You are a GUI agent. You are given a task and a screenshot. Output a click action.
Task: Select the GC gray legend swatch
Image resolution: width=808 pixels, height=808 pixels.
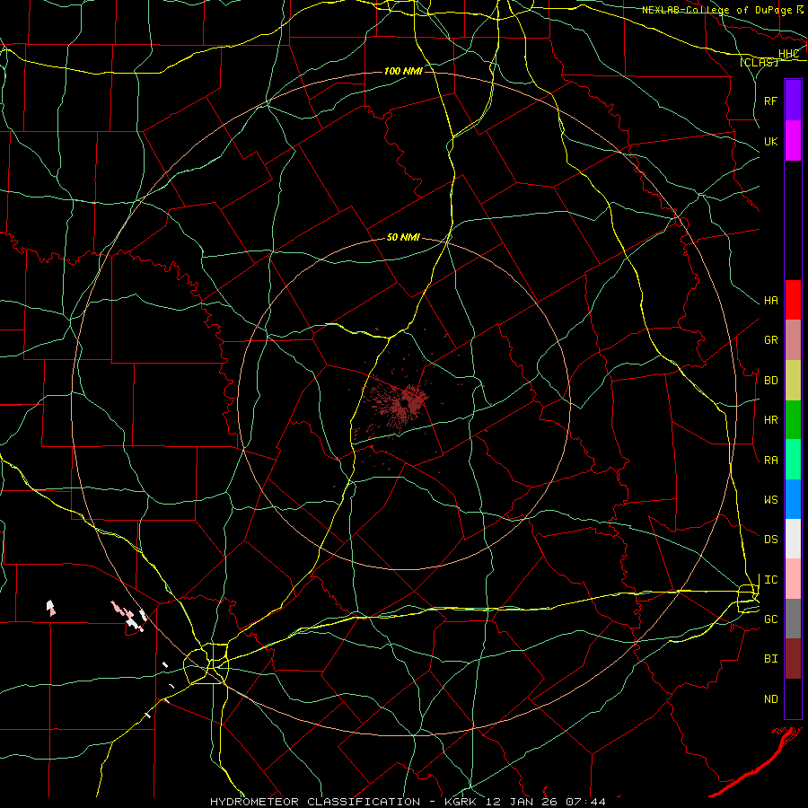[793, 619]
